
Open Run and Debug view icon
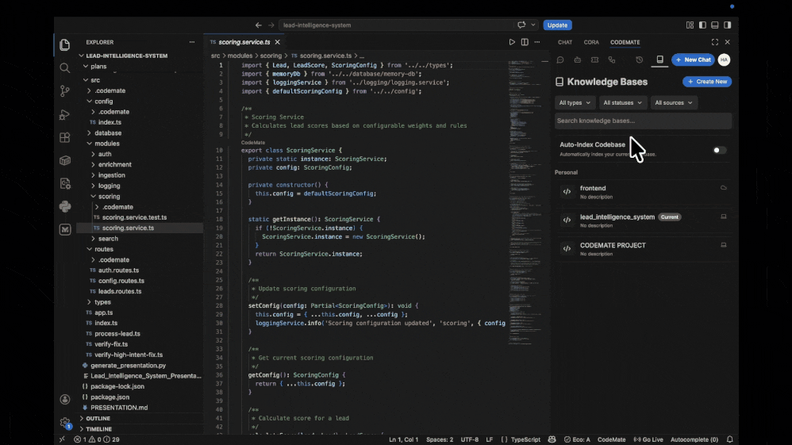(x=64, y=115)
